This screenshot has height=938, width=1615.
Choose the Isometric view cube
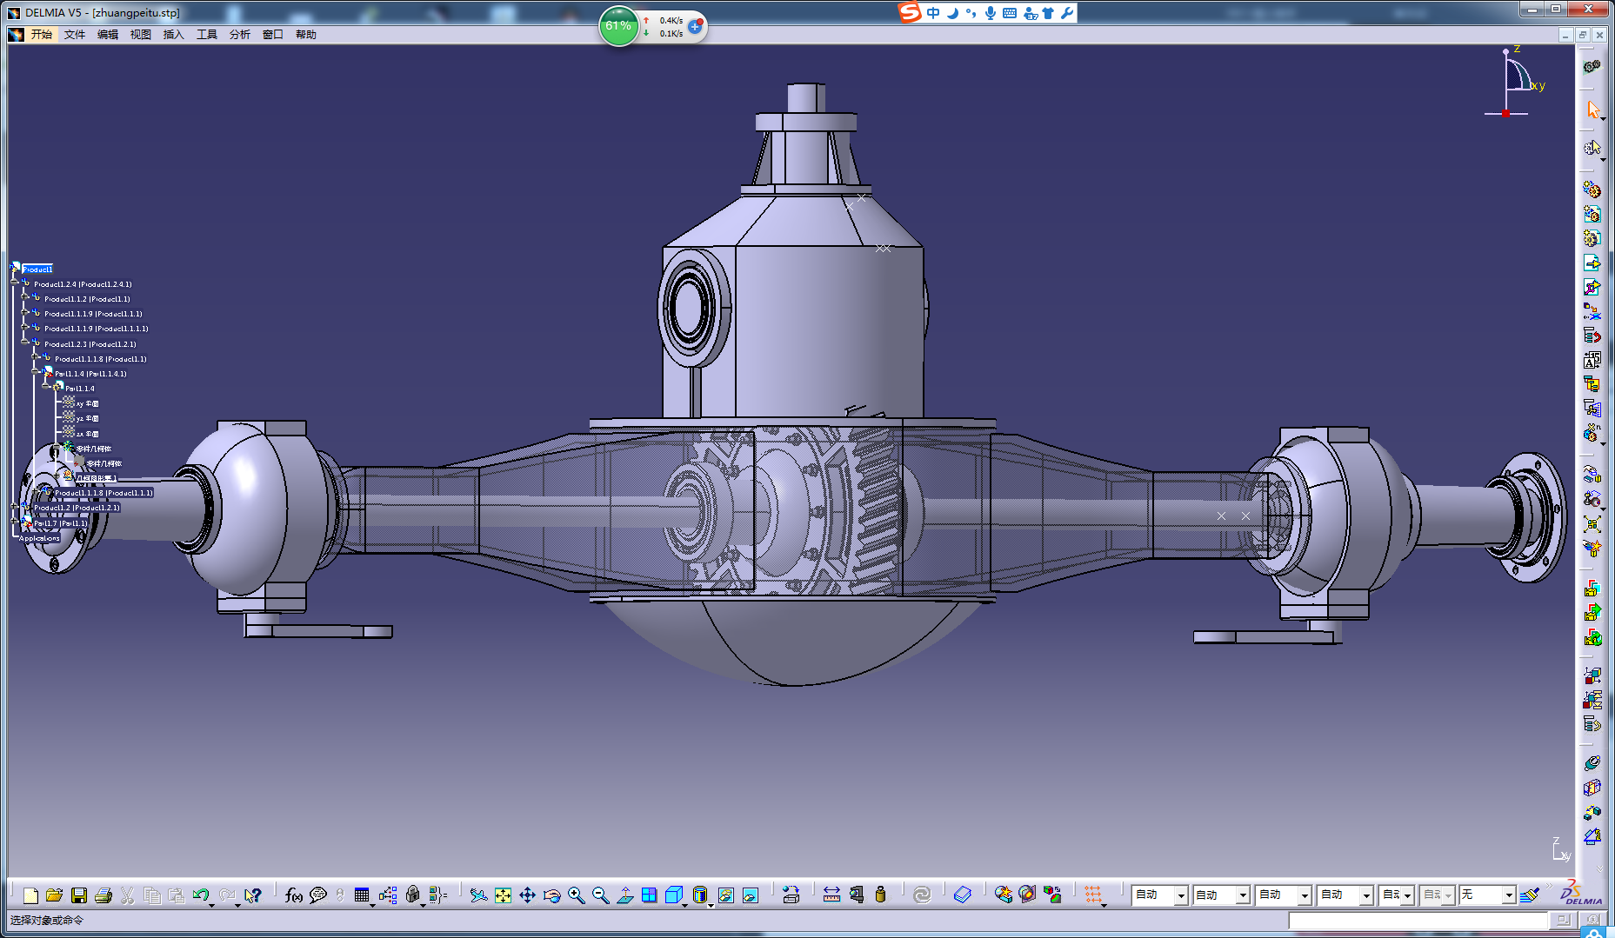(x=673, y=895)
